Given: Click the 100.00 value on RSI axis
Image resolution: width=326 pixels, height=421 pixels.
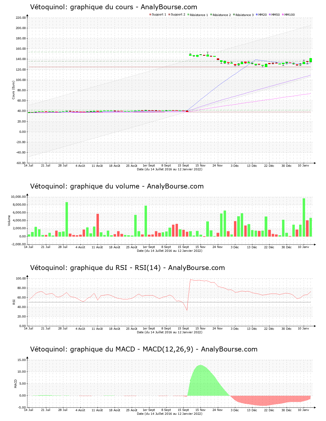Looking at the screenshot, I should [21, 278].
